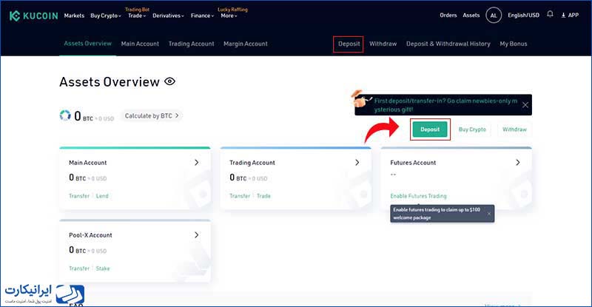Click Stake in Pool-X Account card
The height and width of the screenshot is (307, 592).
[x=103, y=269]
